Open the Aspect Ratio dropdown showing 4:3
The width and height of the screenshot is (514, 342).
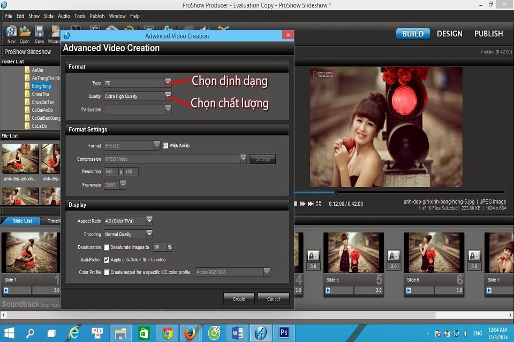[149, 220]
